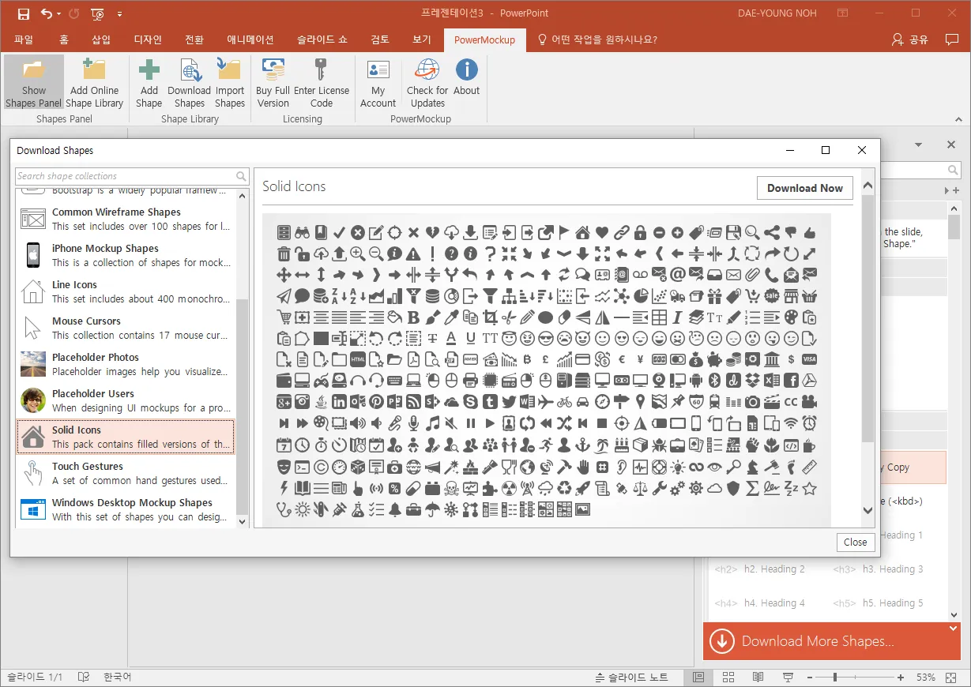The width and height of the screenshot is (971, 687).
Task: Click the Download Now button
Action: 804,188
